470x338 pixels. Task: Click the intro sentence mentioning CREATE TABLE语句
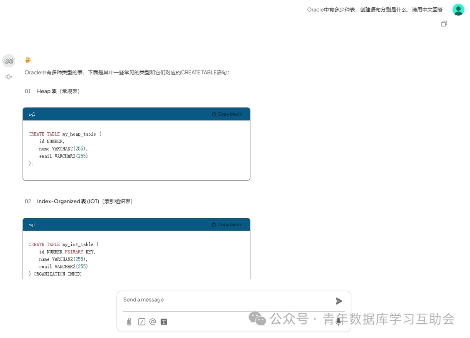[x=127, y=72]
